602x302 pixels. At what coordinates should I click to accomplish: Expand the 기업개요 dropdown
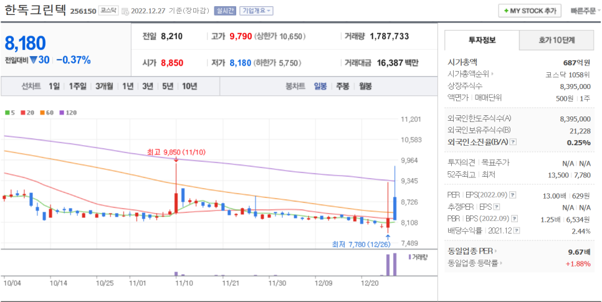(x=256, y=11)
